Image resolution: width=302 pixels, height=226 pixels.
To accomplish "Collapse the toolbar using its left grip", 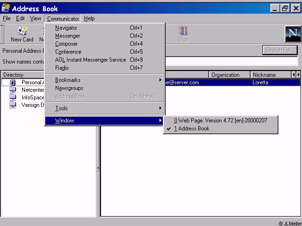I will (x=2, y=34).
